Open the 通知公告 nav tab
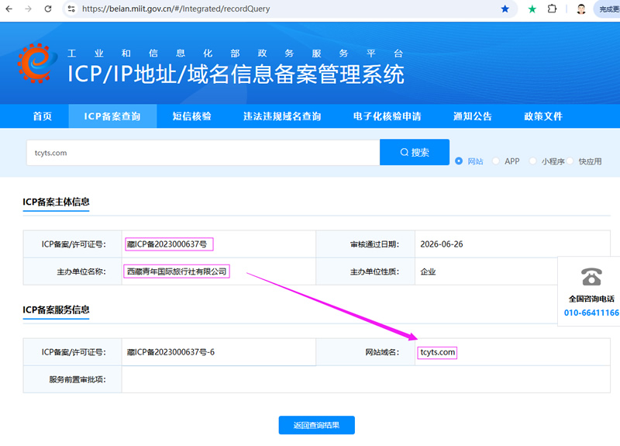 (x=473, y=116)
